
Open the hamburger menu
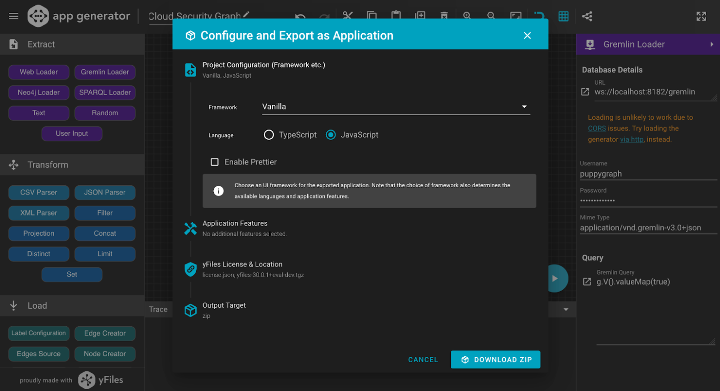pos(13,16)
